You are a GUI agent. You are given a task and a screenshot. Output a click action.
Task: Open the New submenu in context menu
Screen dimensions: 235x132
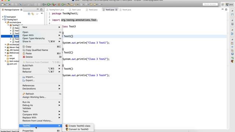click(41, 27)
